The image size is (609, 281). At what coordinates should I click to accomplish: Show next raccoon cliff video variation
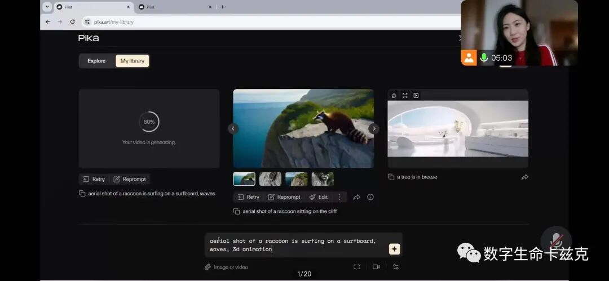pyautogui.click(x=374, y=128)
